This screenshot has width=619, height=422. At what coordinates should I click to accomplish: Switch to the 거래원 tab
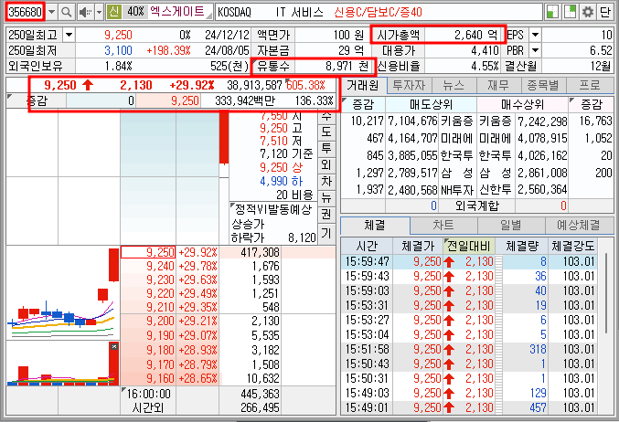[x=363, y=85]
